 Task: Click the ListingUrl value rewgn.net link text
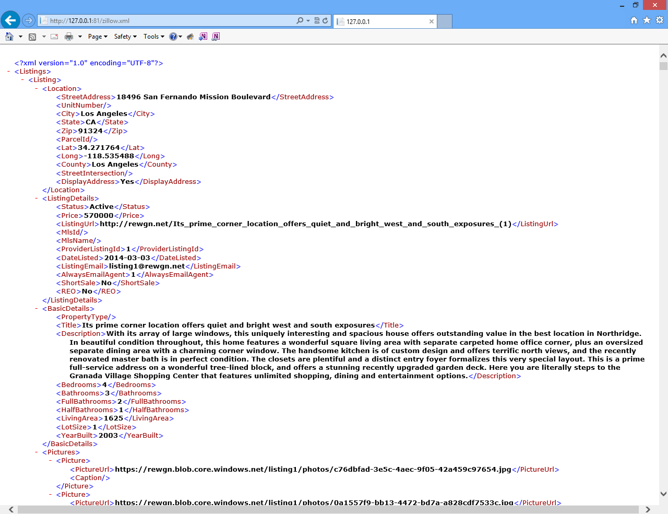[x=305, y=224]
